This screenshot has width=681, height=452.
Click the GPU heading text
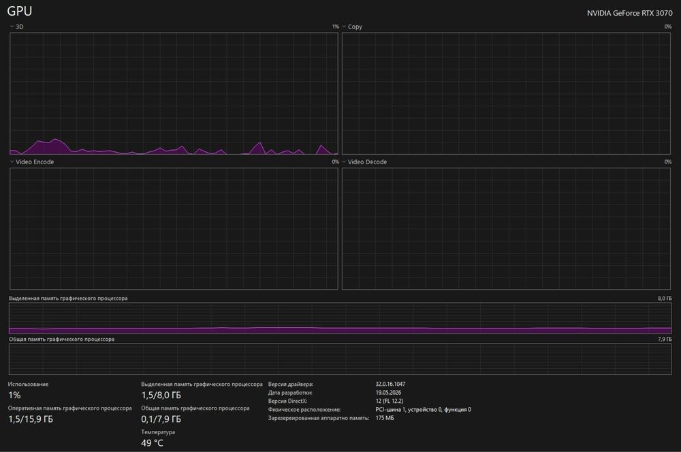20,11
